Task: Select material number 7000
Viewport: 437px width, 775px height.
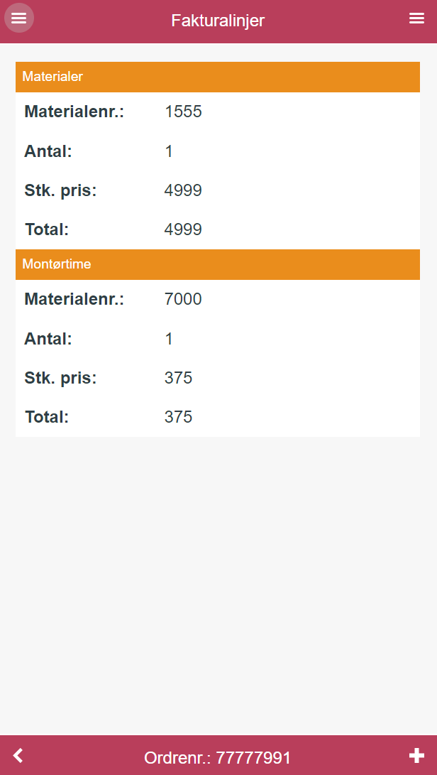Action: pos(183,299)
